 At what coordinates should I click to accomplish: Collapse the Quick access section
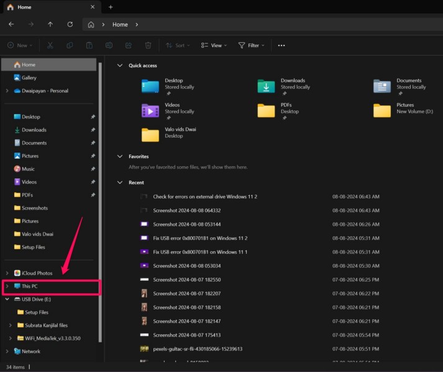pos(120,66)
